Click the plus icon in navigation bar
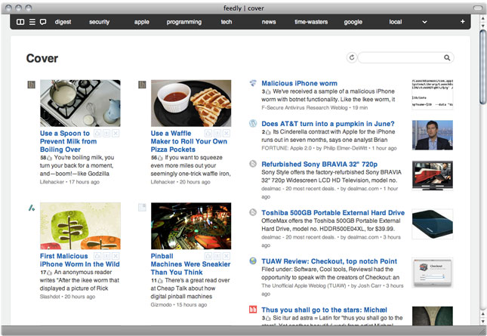Screen dimensions: 487x336 (x=463, y=21)
